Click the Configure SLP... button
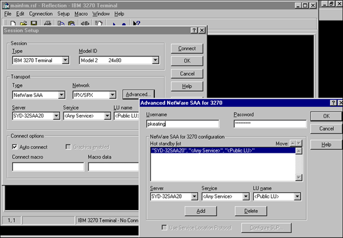Image resolution: width=343 pixels, height=238 pixels. click(x=266, y=228)
